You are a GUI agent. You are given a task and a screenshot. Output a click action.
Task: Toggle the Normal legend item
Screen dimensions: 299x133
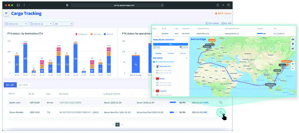pyautogui.click(x=108, y=34)
